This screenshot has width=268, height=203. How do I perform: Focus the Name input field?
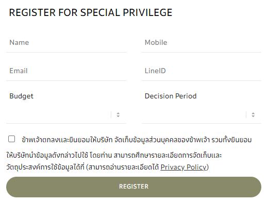(66, 43)
